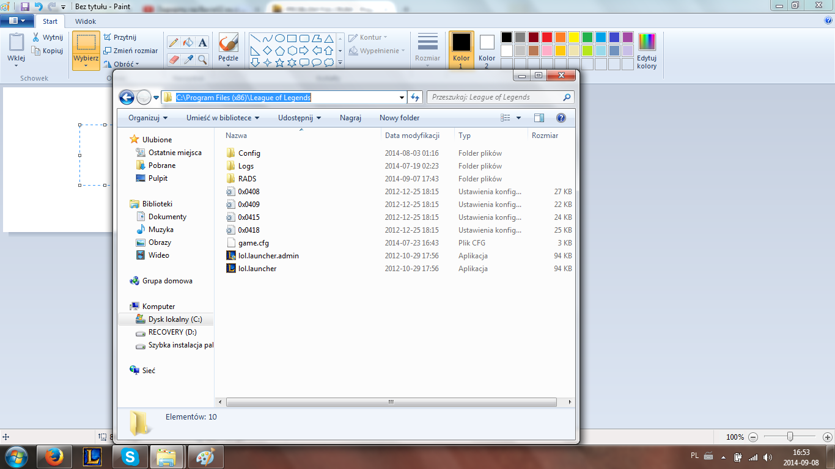Choose the straight Line shape

click(x=255, y=38)
